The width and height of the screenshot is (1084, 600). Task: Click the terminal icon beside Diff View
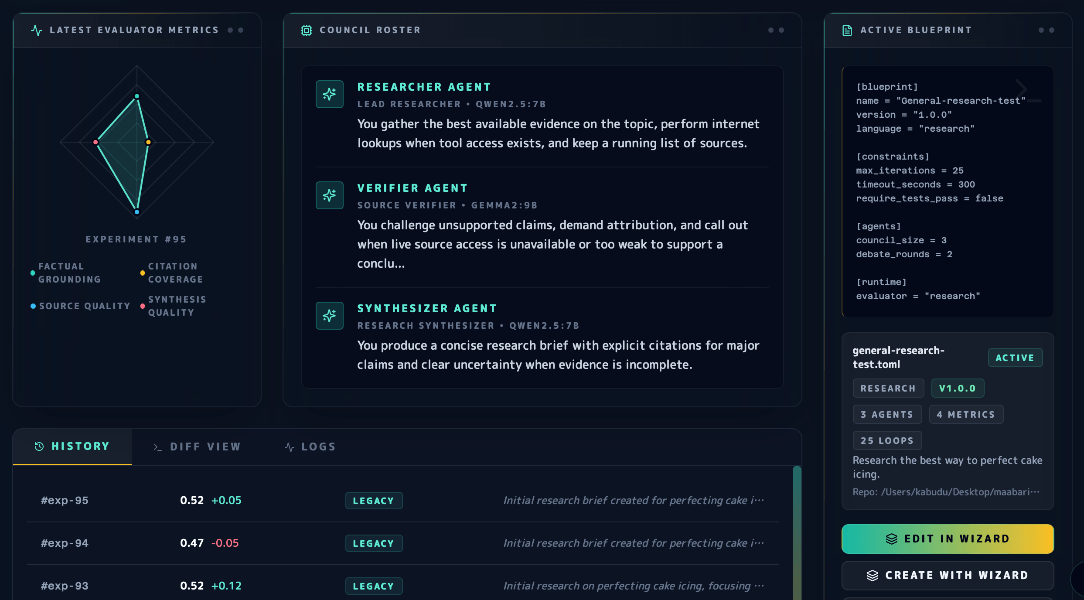pyautogui.click(x=158, y=447)
